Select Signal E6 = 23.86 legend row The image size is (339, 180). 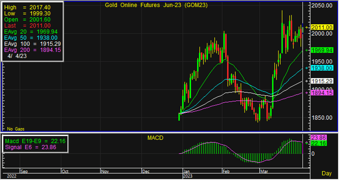pos(31,147)
